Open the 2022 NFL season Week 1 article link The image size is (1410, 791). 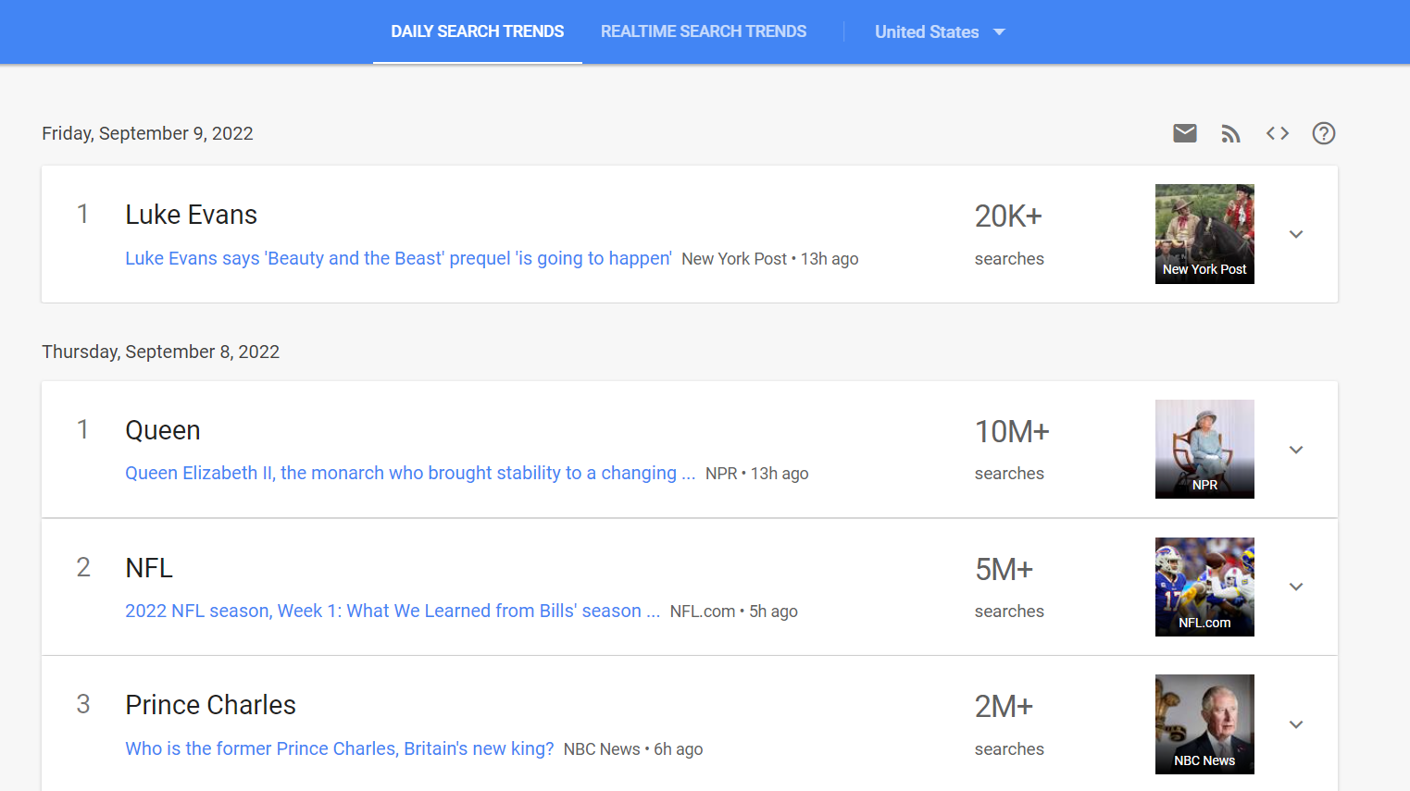point(393,611)
